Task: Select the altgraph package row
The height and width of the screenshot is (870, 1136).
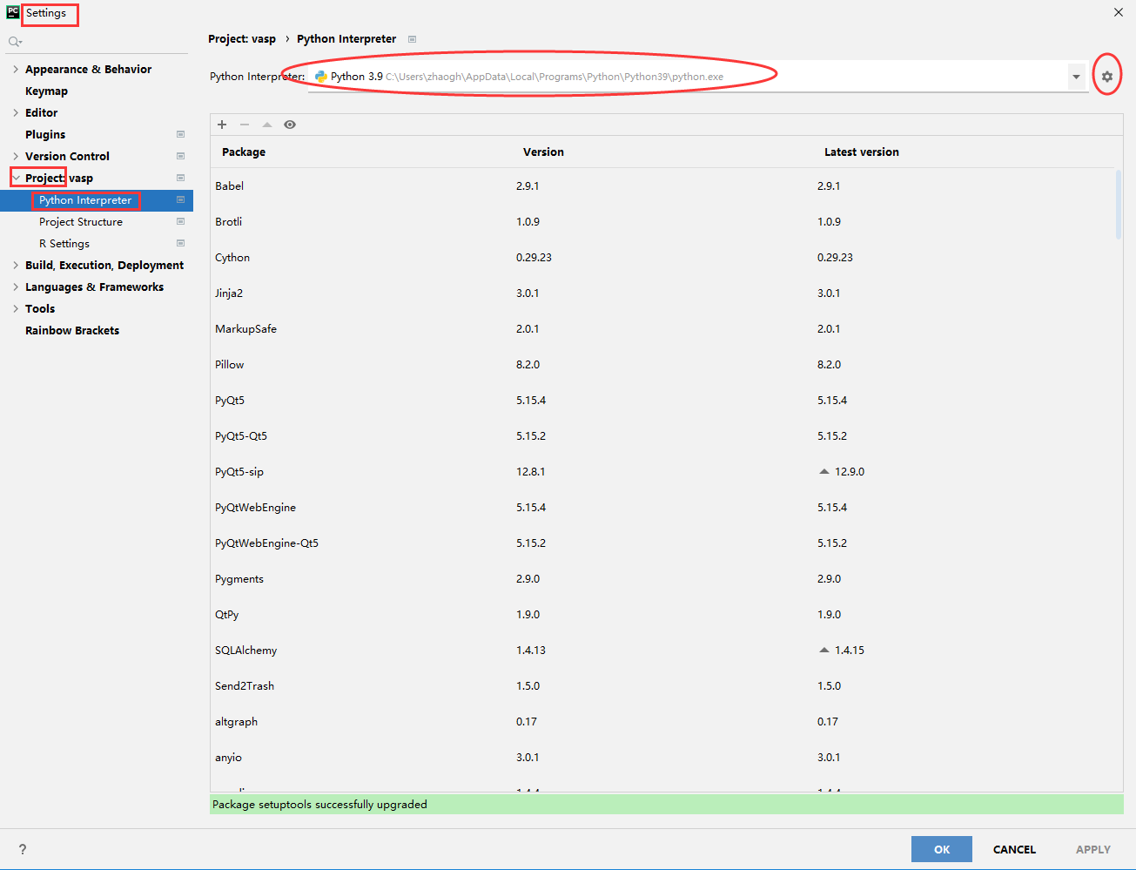Action: pos(662,721)
